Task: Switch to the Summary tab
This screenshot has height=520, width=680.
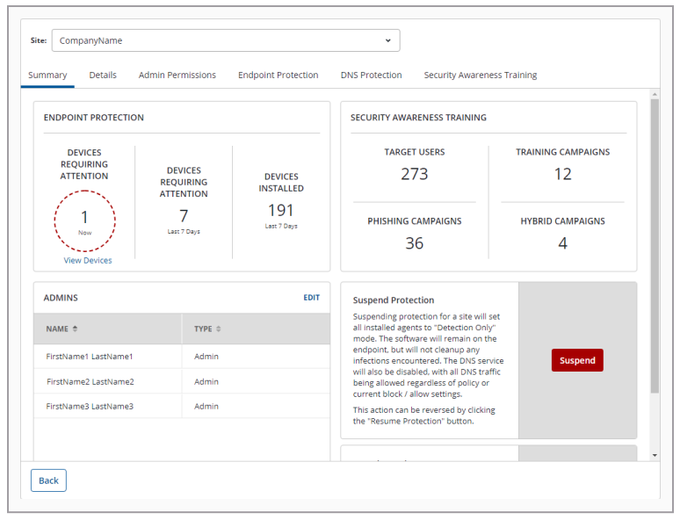Action: point(47,75)
